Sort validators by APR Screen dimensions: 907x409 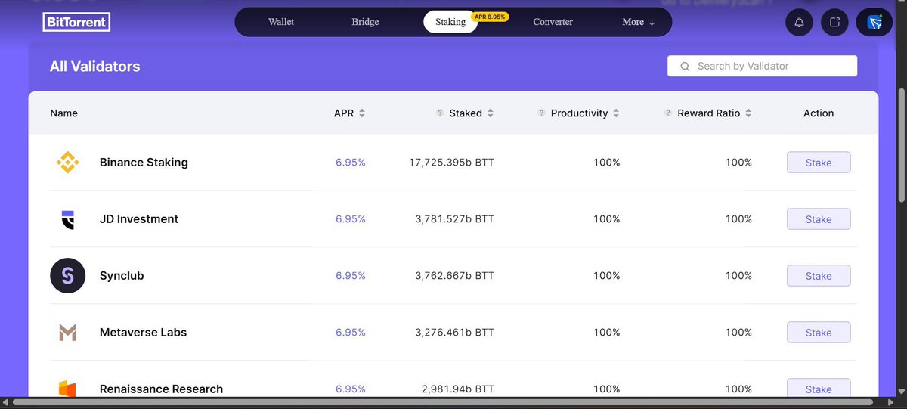pos(362,113)
